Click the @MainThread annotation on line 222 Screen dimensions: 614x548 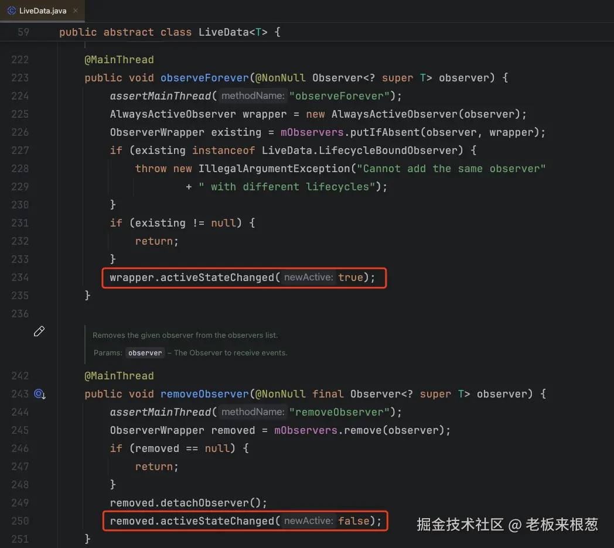(119, 60)
